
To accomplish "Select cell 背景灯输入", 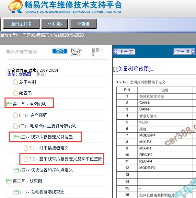I will tap(165, 116).
